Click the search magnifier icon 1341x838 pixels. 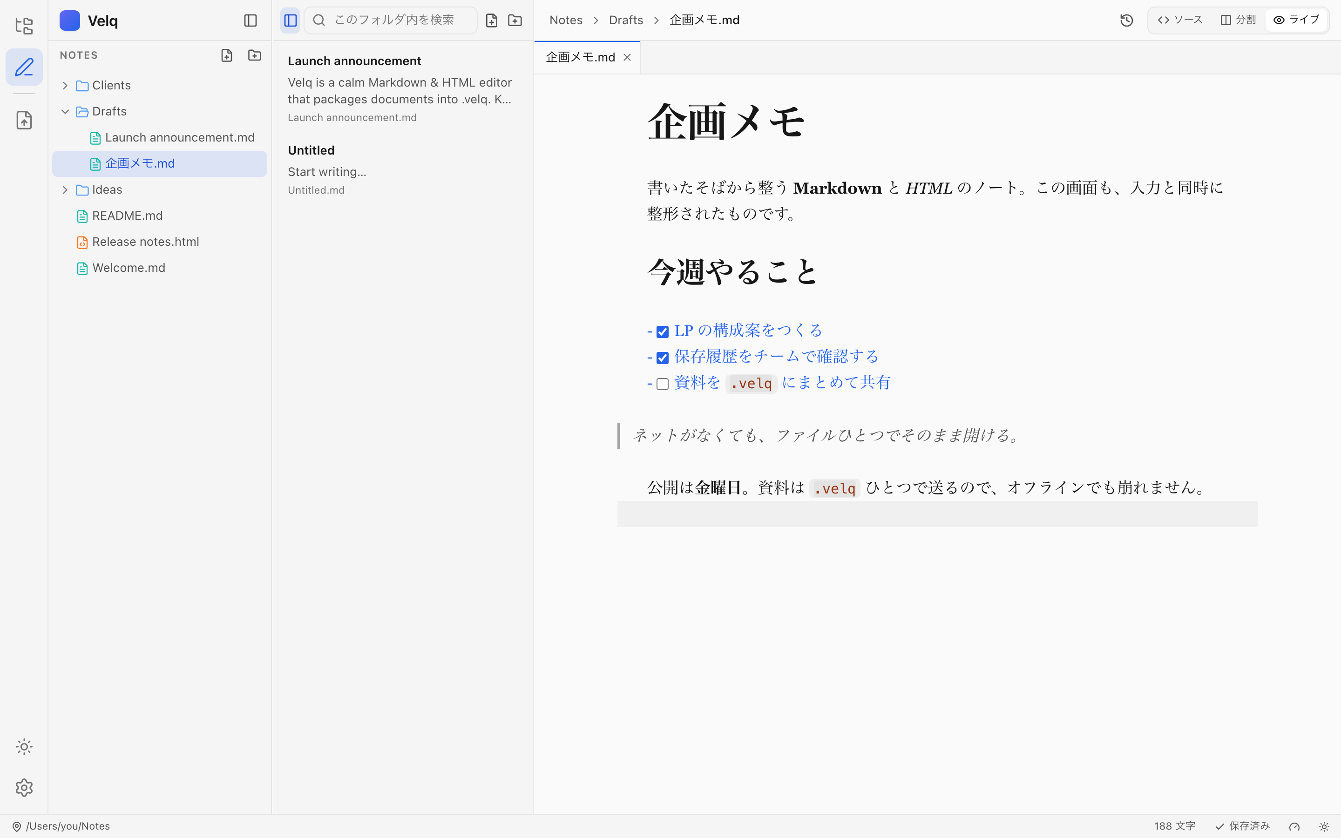tap(318, 20)
